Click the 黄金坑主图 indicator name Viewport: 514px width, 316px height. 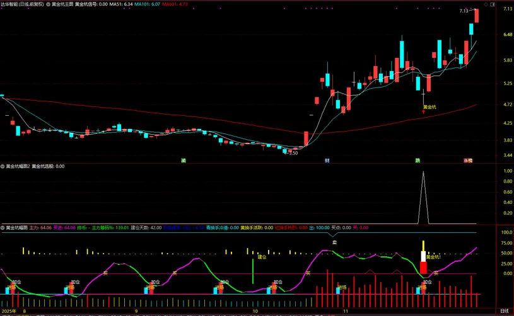point(62,4)
